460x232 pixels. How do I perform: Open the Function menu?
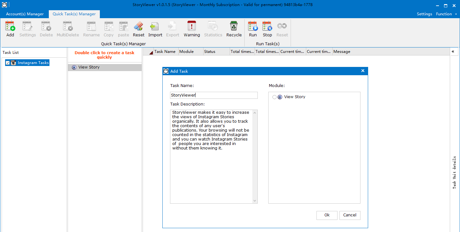tap(444, 14)
